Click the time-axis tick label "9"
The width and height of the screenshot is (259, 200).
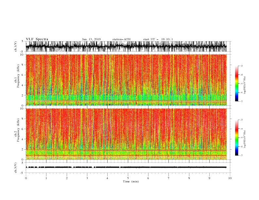(209, 178)
